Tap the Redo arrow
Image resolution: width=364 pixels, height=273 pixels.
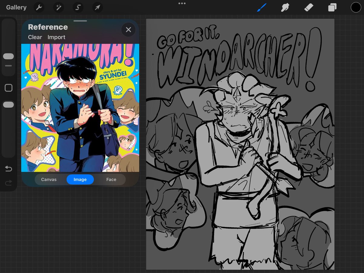8,182
